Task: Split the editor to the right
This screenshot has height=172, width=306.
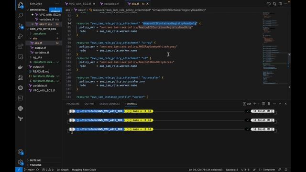Action: [280, 4]
